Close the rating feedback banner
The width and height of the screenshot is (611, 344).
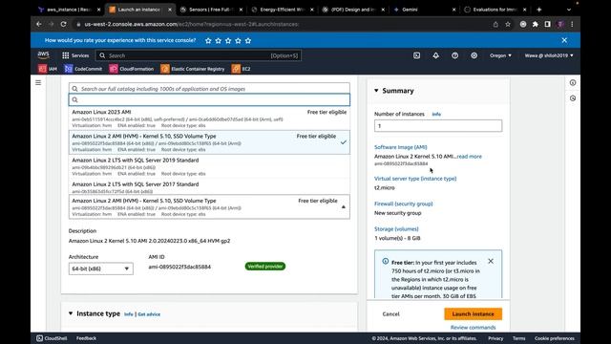(x=564, y=40)
